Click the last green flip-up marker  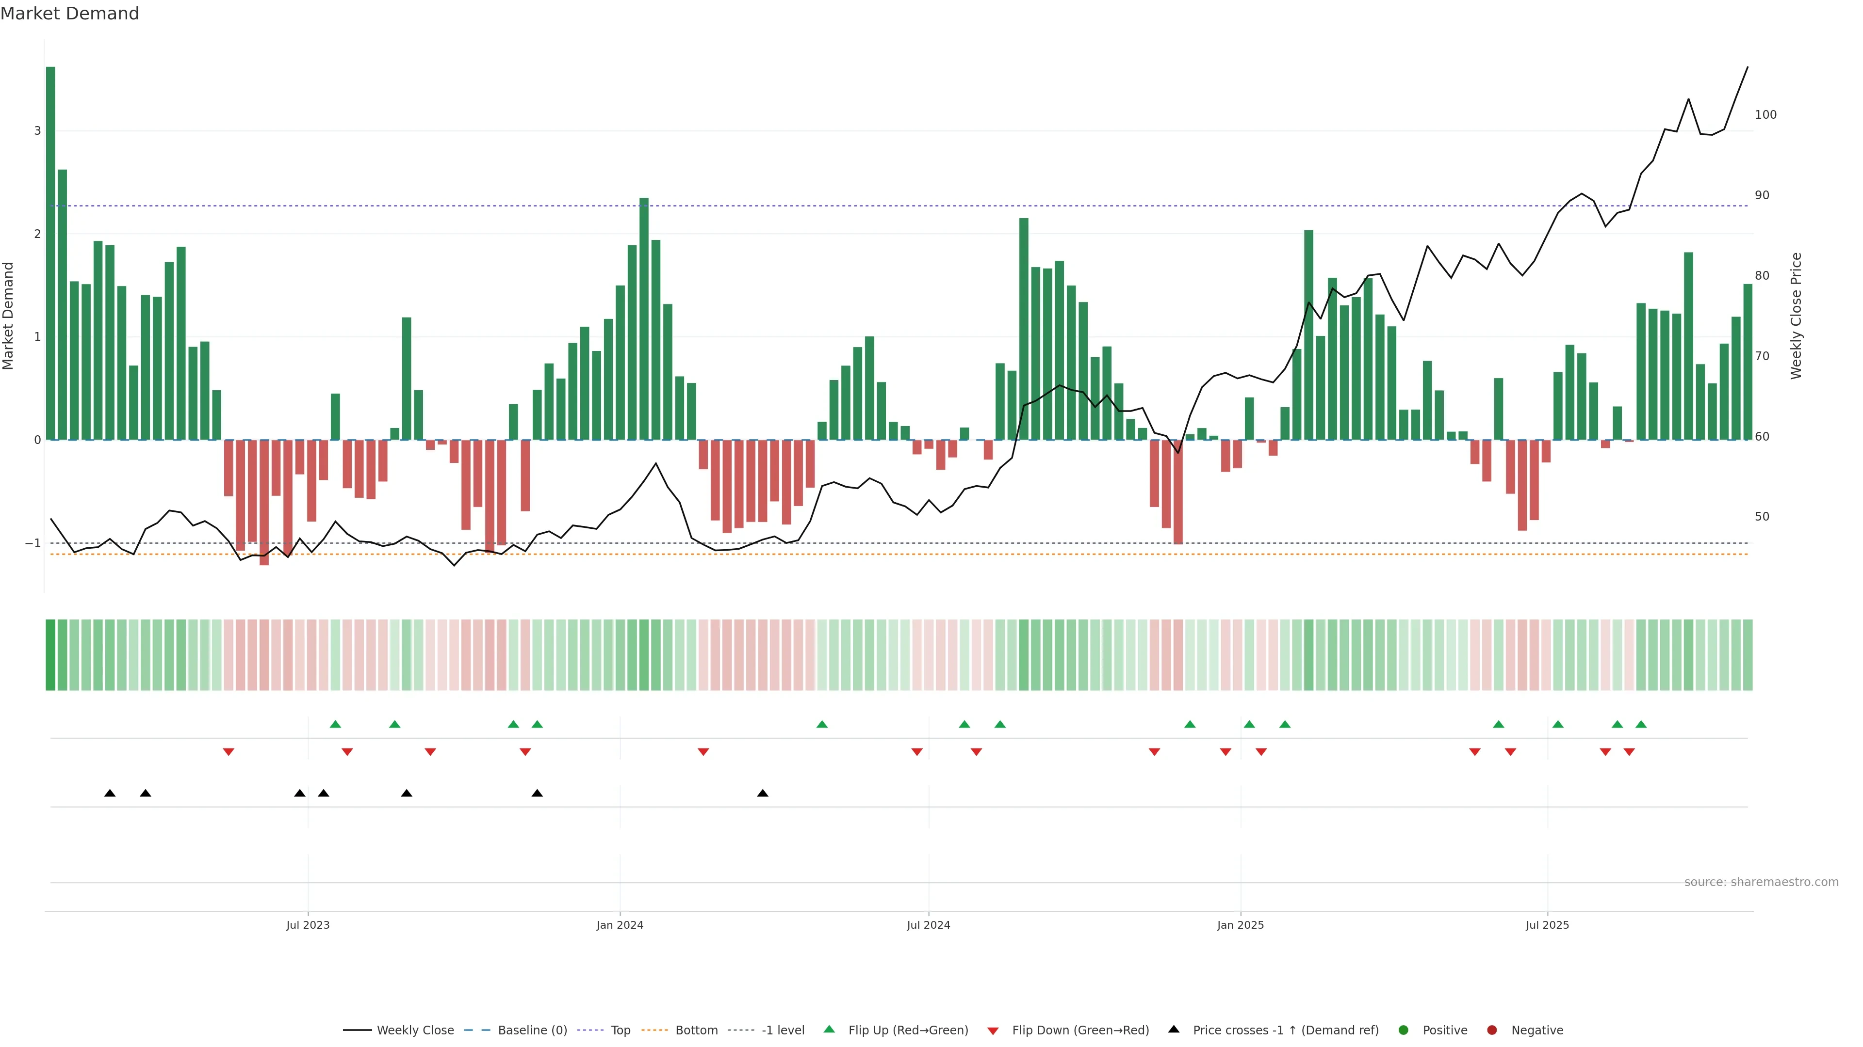tap(1641, 725)
